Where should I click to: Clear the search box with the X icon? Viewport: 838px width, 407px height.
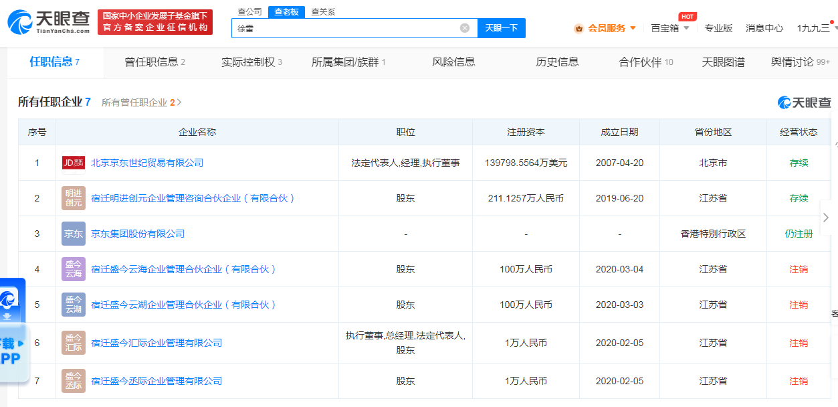tap(465, 28)
